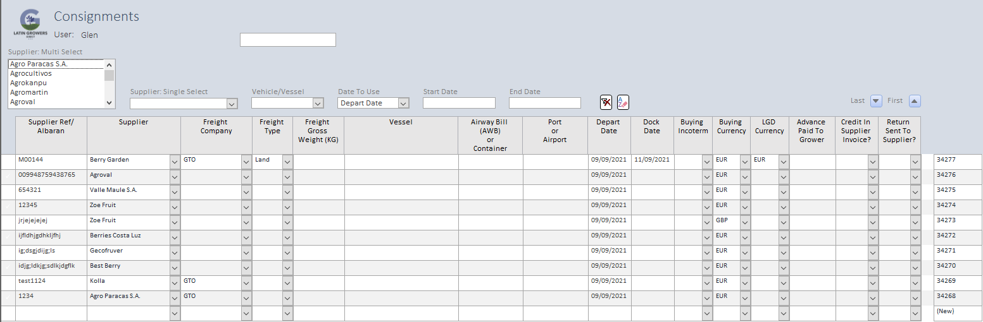The width and height of the screenshot is (983, 322).
Task: Click the Freight Company column header
Action: point(216,135)
